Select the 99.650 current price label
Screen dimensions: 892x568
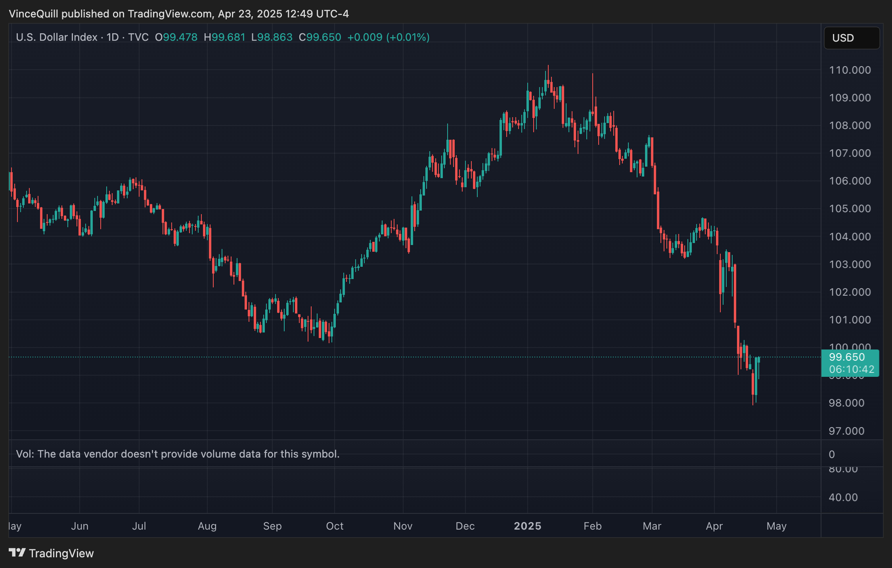coord(847,357)
